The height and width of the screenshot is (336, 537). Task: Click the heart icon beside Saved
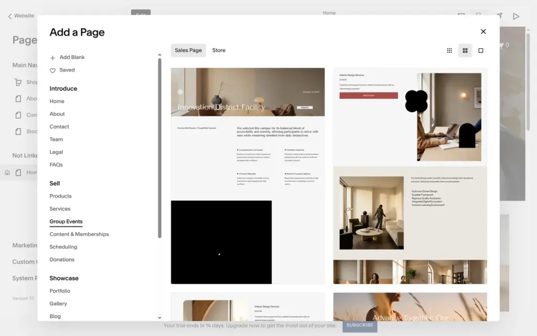tap(52, 70)
